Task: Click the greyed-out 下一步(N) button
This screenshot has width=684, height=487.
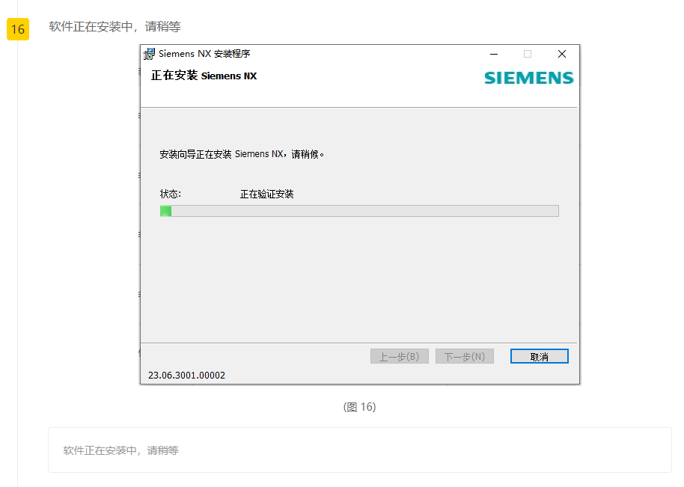Action: pyautogui.click(x=465, y=357)
